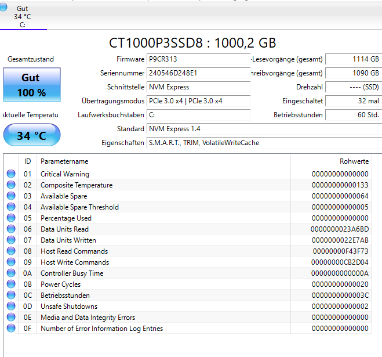Select the Power Cycles parameter name

tap(60, 284)
